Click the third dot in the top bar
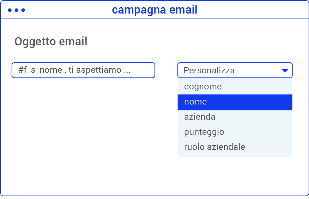The image size is (309, 199). 22,9
